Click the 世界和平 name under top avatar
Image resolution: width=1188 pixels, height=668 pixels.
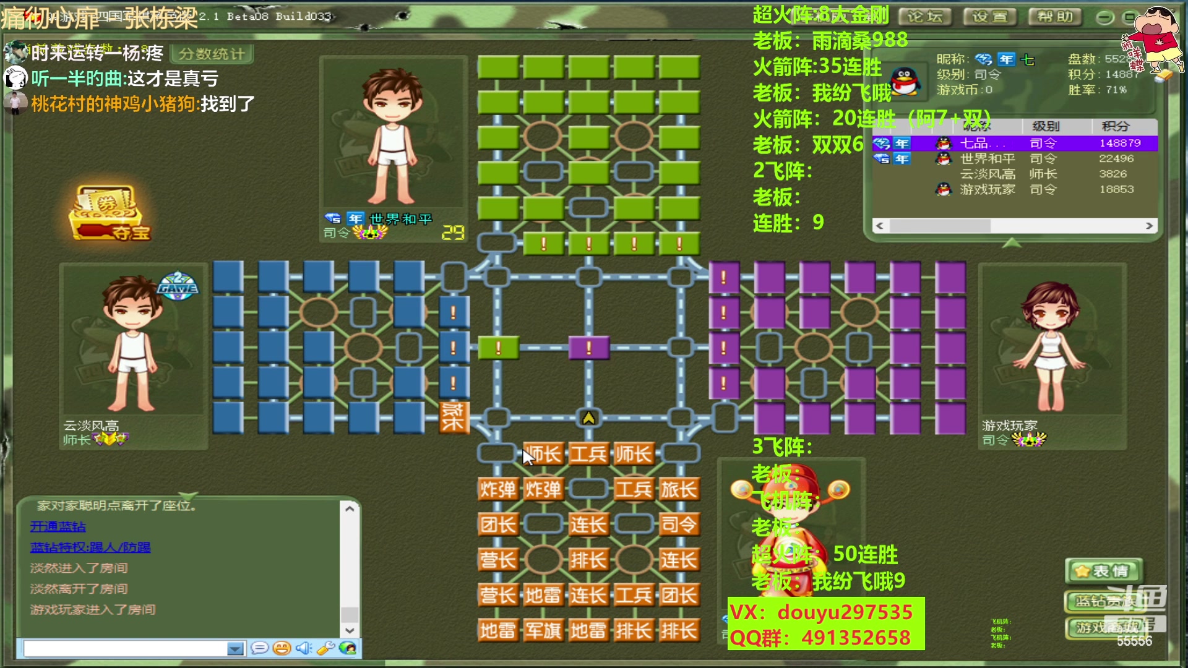400,219
